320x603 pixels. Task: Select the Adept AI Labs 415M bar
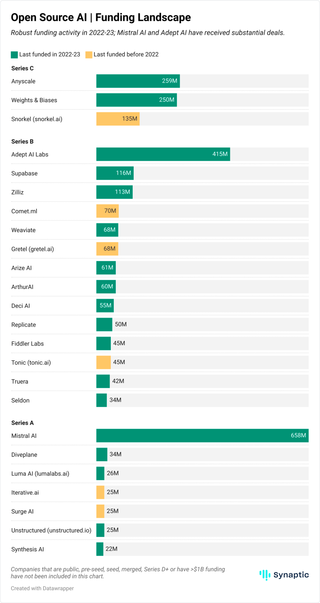tap(163, 154)
